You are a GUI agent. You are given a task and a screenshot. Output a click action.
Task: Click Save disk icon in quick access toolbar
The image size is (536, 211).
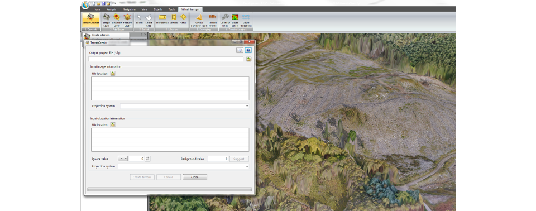click(103, 3)
